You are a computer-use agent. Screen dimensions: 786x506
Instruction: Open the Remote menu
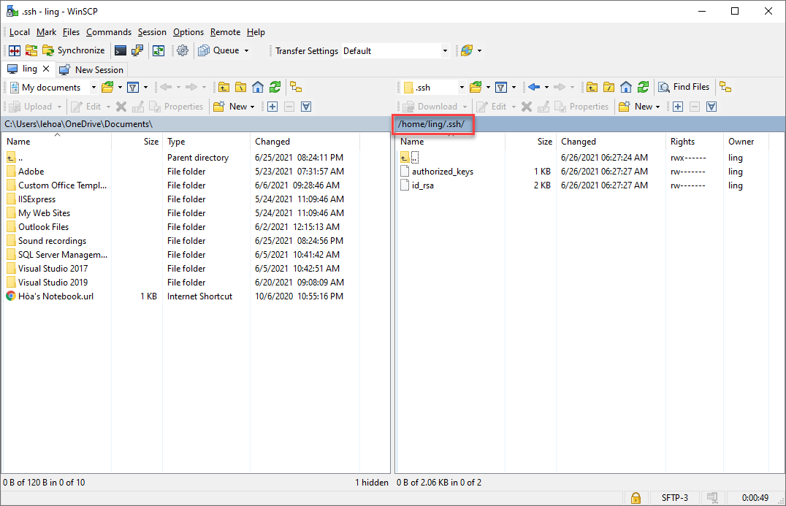point(225,32)
